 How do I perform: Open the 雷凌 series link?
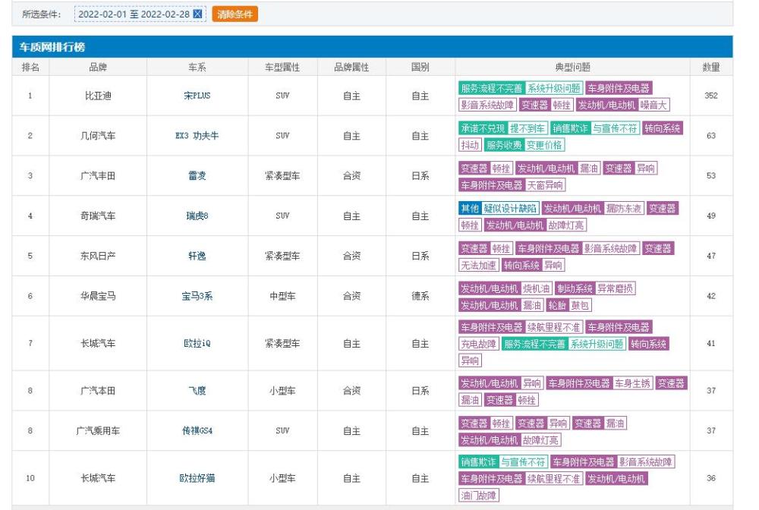pyautogui.click(x=197, y=175)
